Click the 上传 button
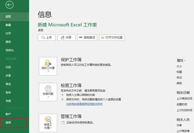 (x=47, y=37)
